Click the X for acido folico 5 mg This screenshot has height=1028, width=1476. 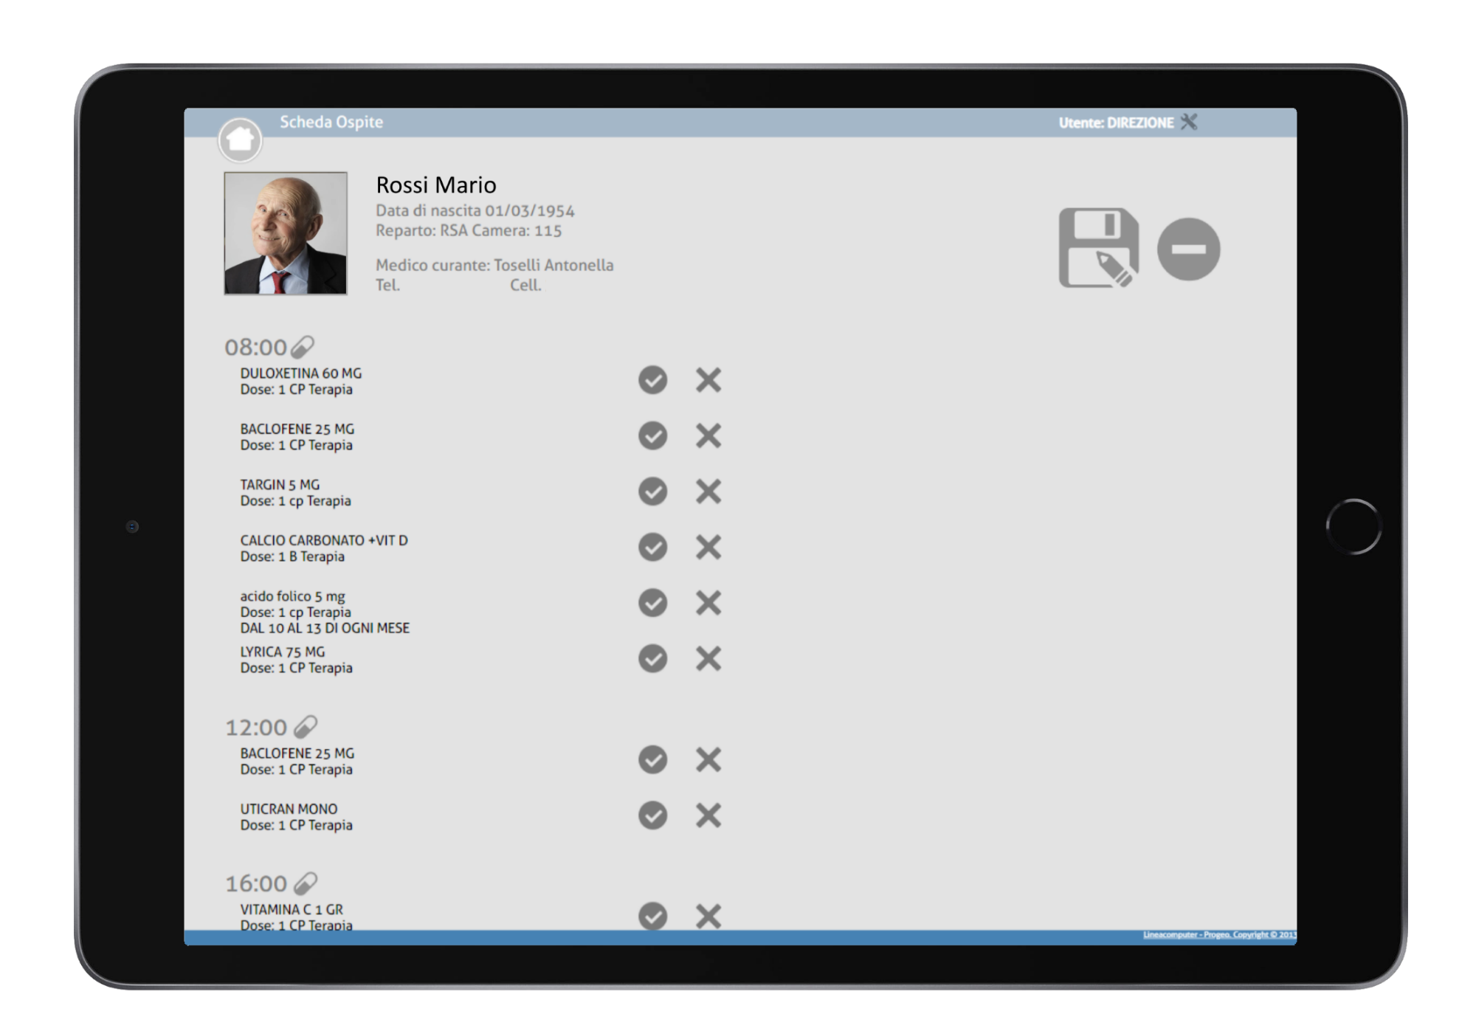(x=708, y=603)
